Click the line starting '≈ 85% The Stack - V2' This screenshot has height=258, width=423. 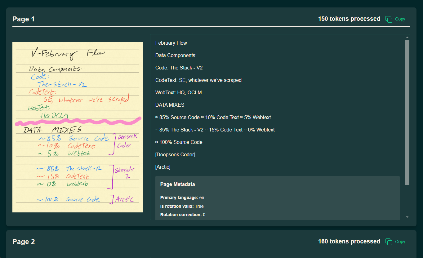pos(215,130)
